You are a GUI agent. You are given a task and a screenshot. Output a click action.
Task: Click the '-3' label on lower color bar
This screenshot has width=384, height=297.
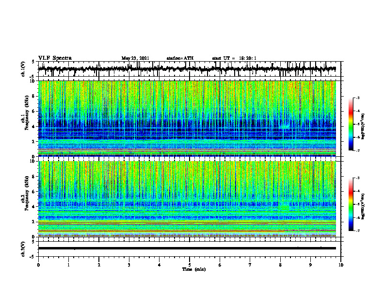point(358,178)
